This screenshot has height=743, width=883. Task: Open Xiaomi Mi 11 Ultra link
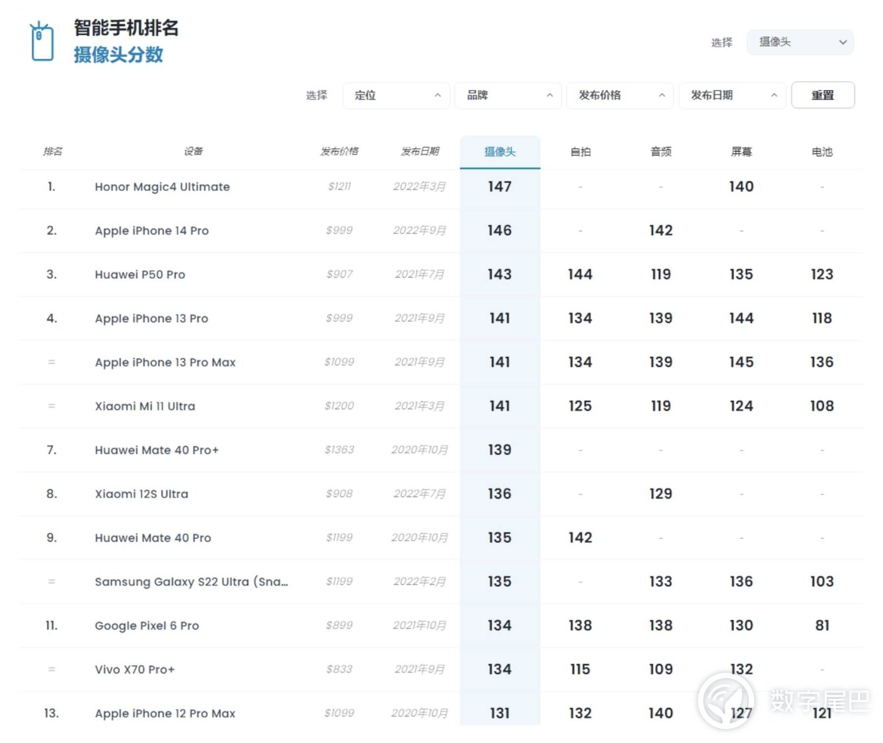tap(145, 406)
